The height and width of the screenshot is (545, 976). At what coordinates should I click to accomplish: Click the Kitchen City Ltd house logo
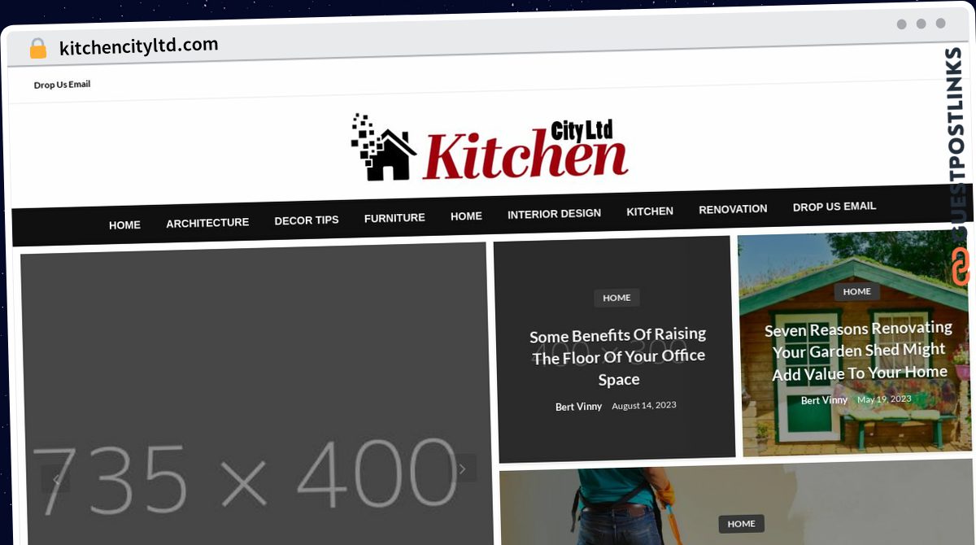pos(489,148)
